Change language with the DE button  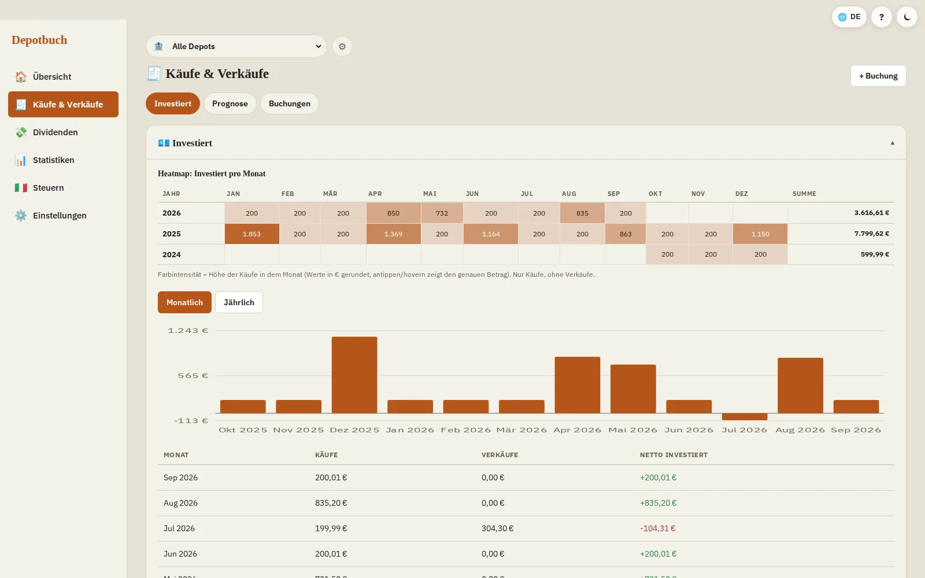tap(849, 17)
